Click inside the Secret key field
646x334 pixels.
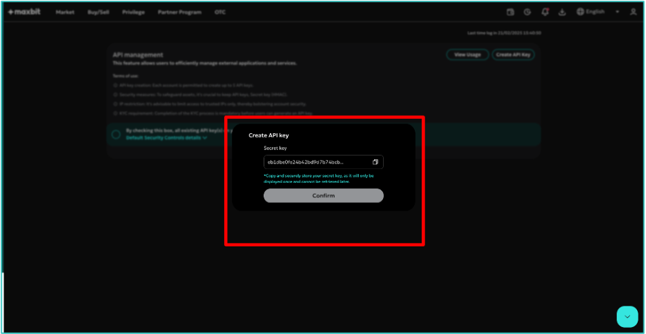tap(315, 162)
